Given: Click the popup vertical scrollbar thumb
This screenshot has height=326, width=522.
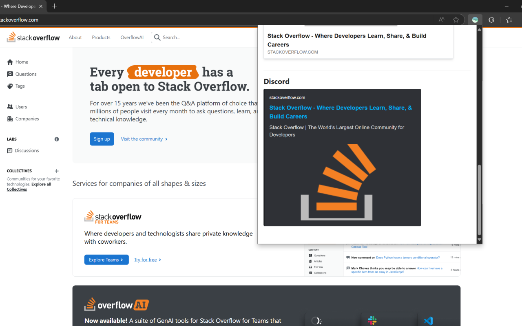Looking at the screenshot, I should 479,200.
